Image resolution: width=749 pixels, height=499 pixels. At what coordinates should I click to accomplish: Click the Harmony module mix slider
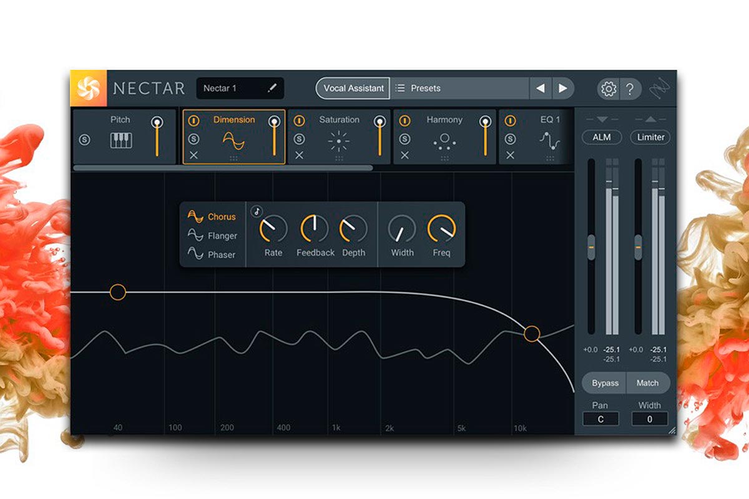click(x=484, y=136)
